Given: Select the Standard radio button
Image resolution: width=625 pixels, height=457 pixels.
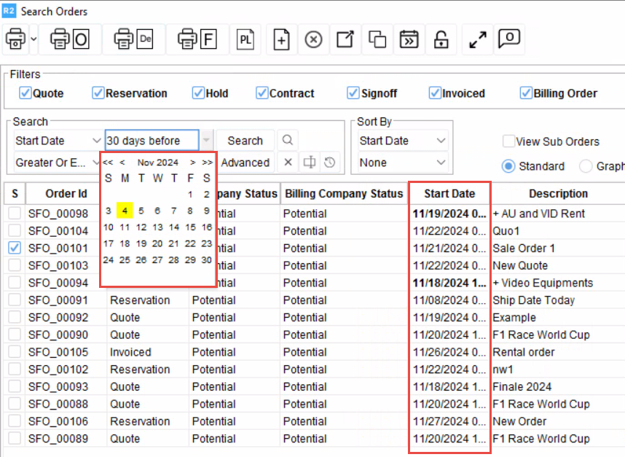Looking at the screenshot, I should point(508,166).
